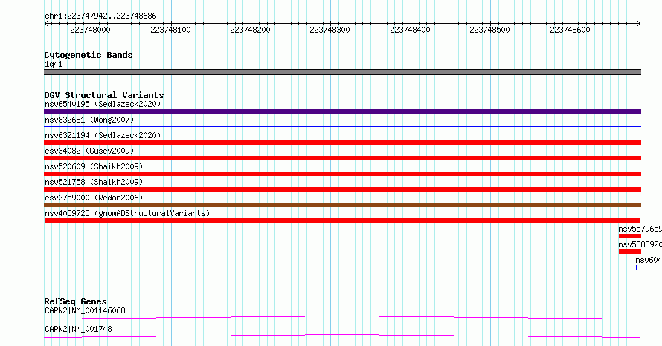Image resolution: width=662 pixels, height=346 pixels.
Task: Click the red nsv520609 variant bar
Action: tap(342, 174)
